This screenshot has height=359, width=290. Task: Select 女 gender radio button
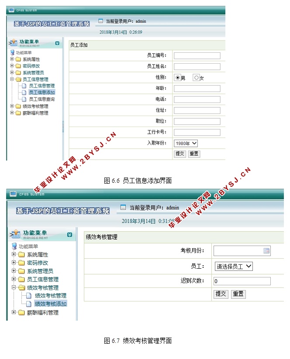coord(196,78)
